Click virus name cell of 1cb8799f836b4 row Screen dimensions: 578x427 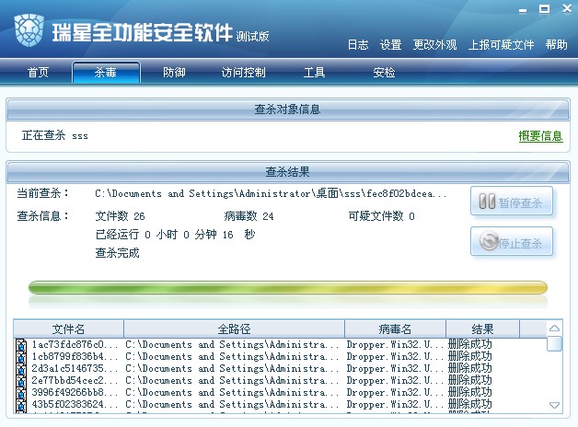[x=395, y=357]
